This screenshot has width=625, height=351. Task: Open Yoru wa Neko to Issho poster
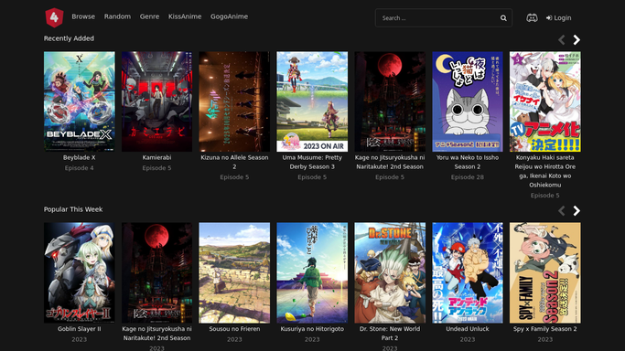tap(468, 101)
